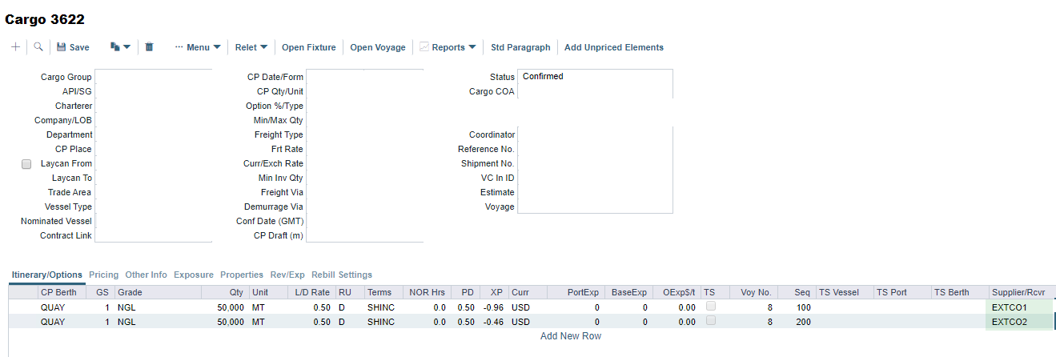
Task: Click the plus icon to add new cargo
Action: pyautogui.click(x=15, y=47)
